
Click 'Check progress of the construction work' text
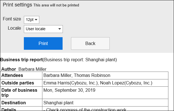pyautogui.click(x=86, y=109)
